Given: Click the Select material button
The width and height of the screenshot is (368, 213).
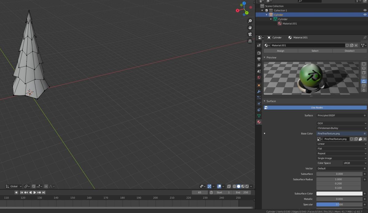Looking at the screenshot, I should tap(315, 51).
